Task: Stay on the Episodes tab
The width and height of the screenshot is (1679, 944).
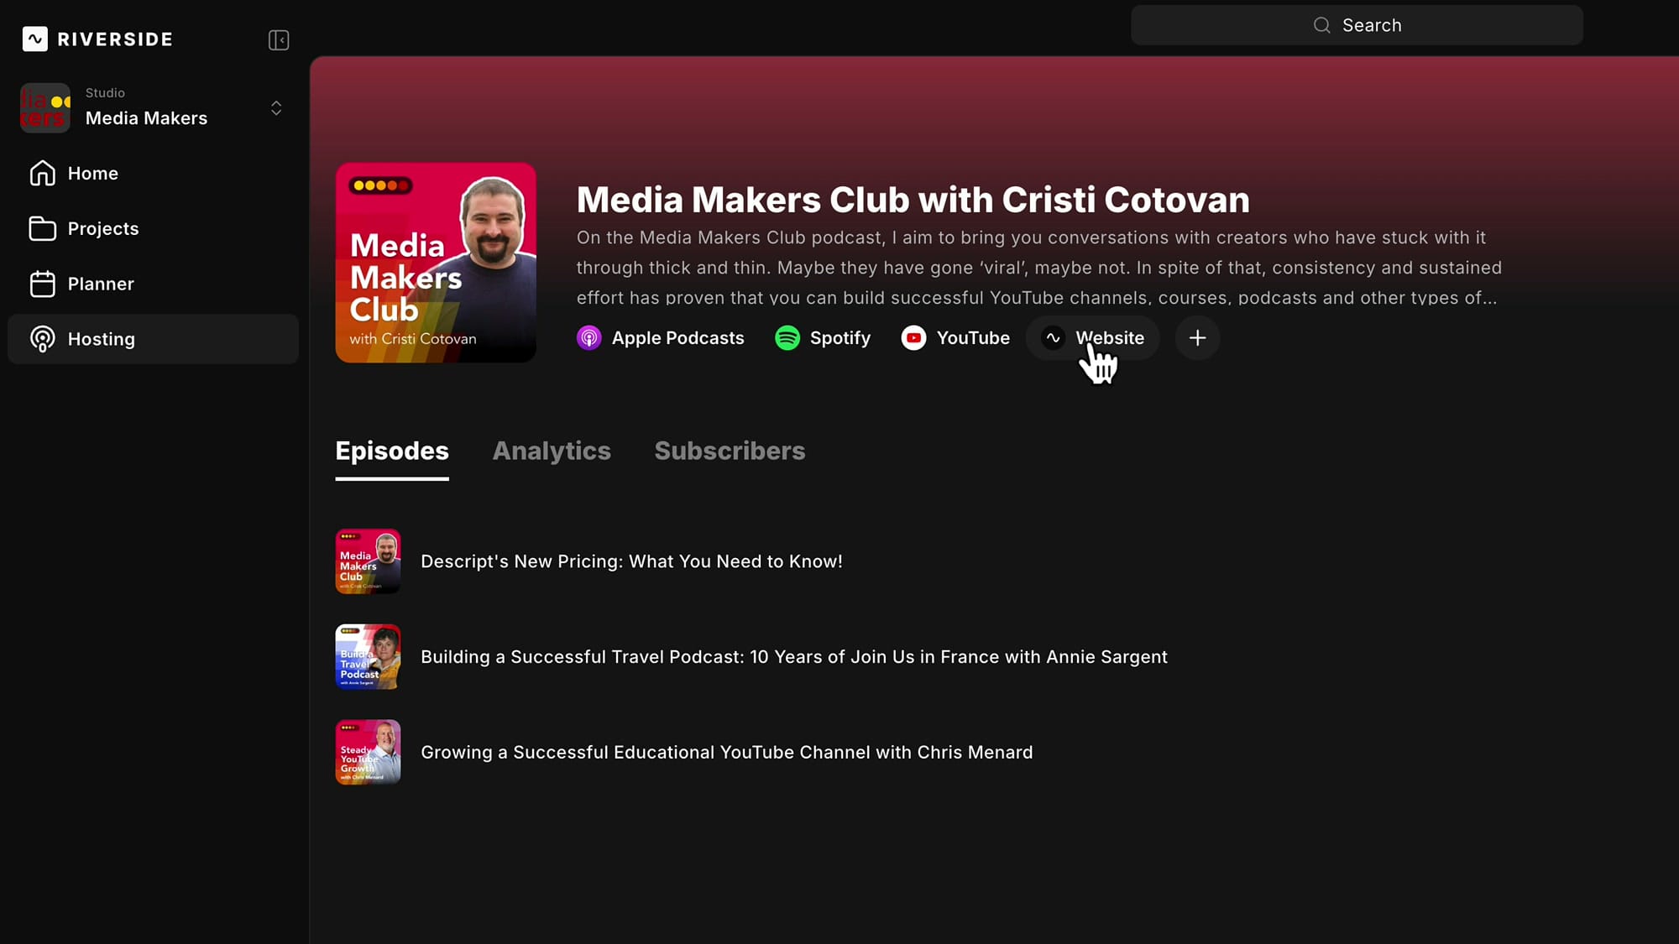Action: 391,451
